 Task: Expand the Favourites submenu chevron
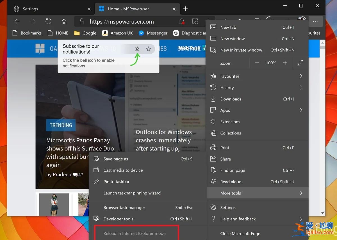(301, 76)
